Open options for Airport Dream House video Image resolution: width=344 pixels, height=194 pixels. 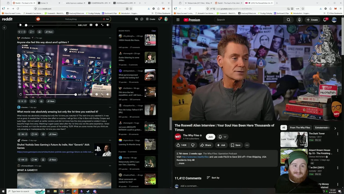click(338, 150)
